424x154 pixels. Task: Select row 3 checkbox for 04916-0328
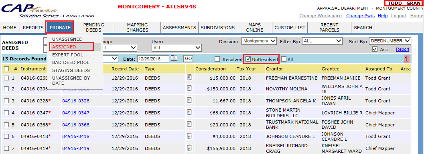(6, 101)
